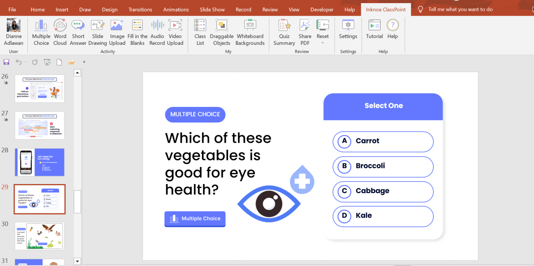Select slide 30 thumbnail
The image size is (534, 266).
click(x=39, y=236)
